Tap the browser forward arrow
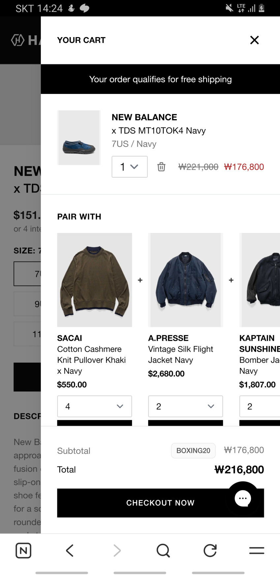 [117, 551]
